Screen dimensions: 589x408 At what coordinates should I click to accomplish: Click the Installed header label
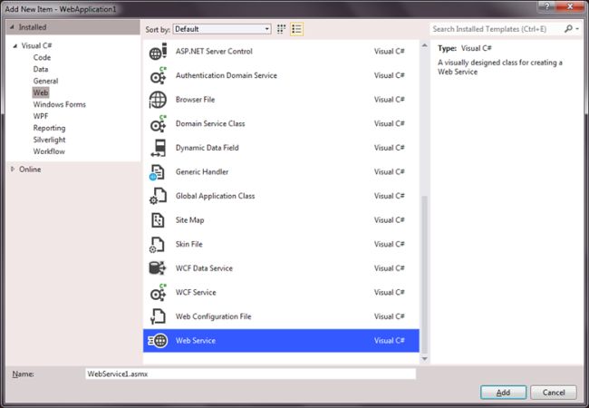coord(33,27)
